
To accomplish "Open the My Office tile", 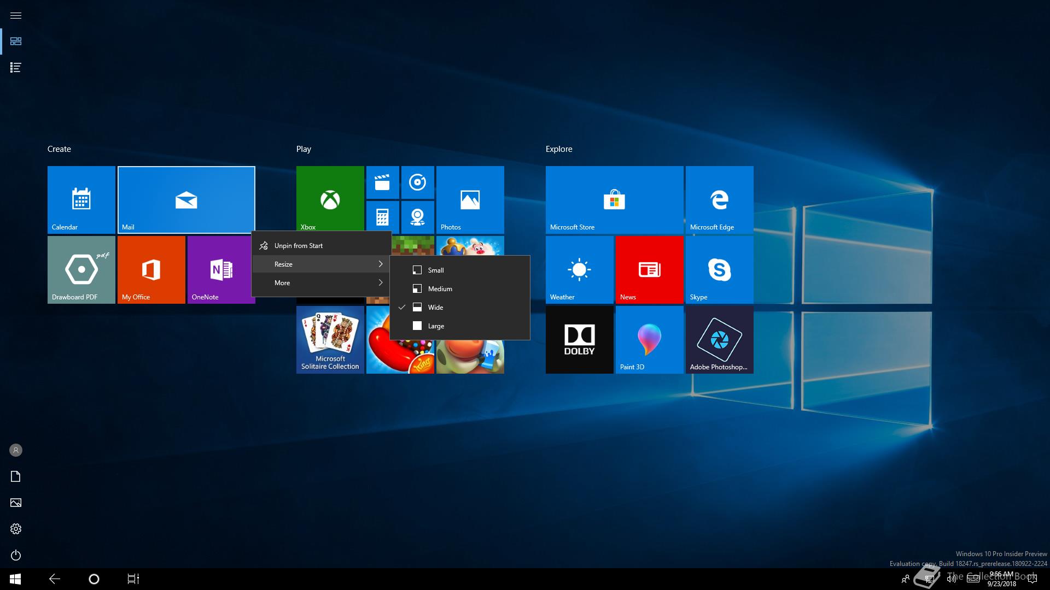I will pyautogui.click(x=151, y=270).
